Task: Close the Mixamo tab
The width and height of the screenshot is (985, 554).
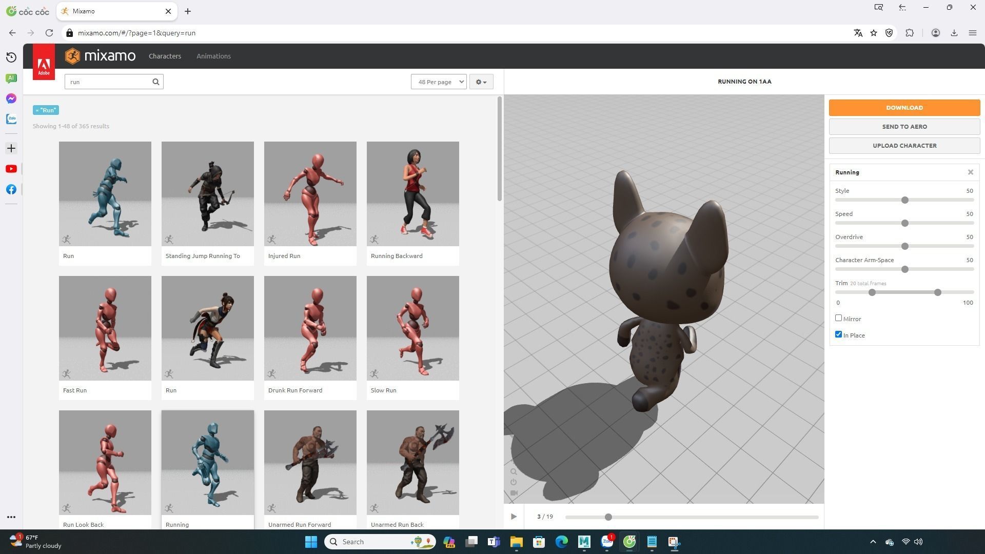Action: [168, 11]
